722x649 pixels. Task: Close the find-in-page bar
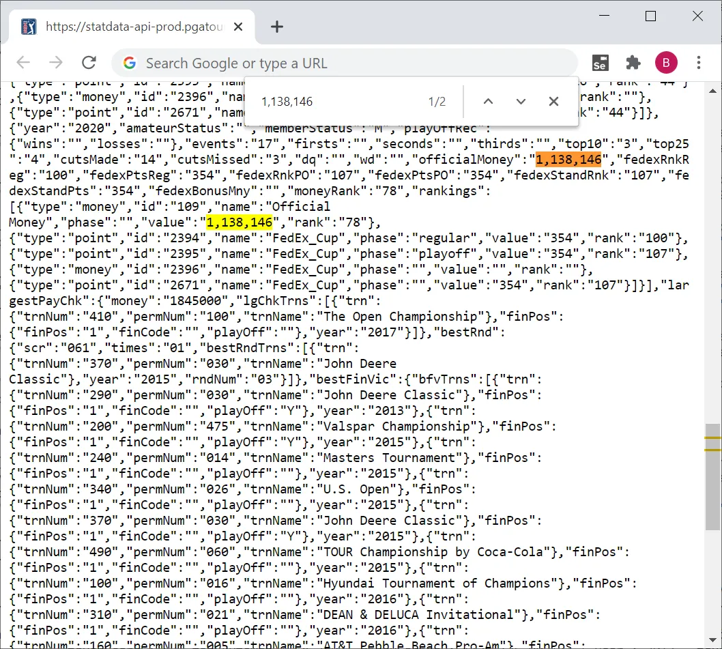click(x=553, y=101)
